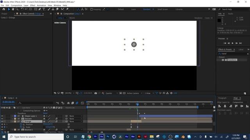Open Photoshop from the taskbar

coord(108,136)
